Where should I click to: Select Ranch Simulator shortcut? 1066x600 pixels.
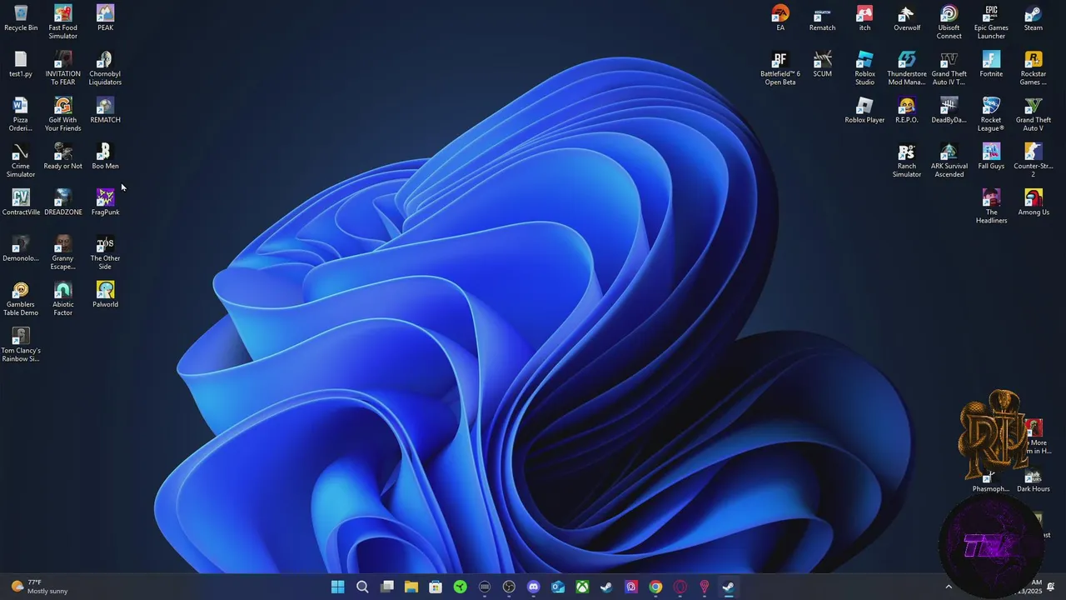pos(907,161)
